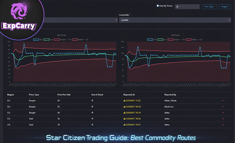This screenshot has height=143, width=235.
Task: Focus the date time input field
Action: (187, 7)
